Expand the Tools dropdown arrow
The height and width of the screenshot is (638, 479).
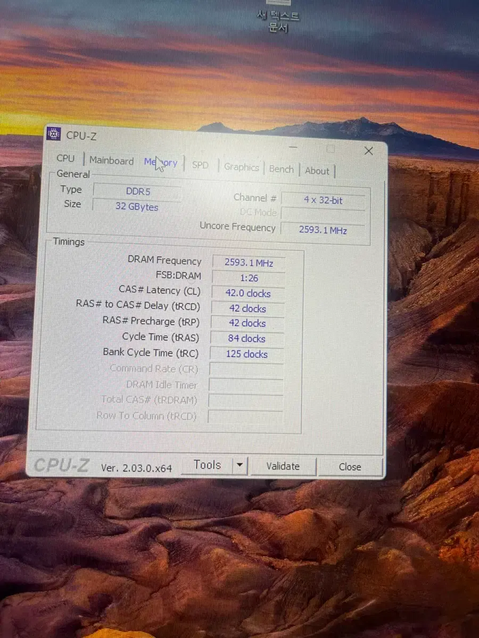click(240, 466)
